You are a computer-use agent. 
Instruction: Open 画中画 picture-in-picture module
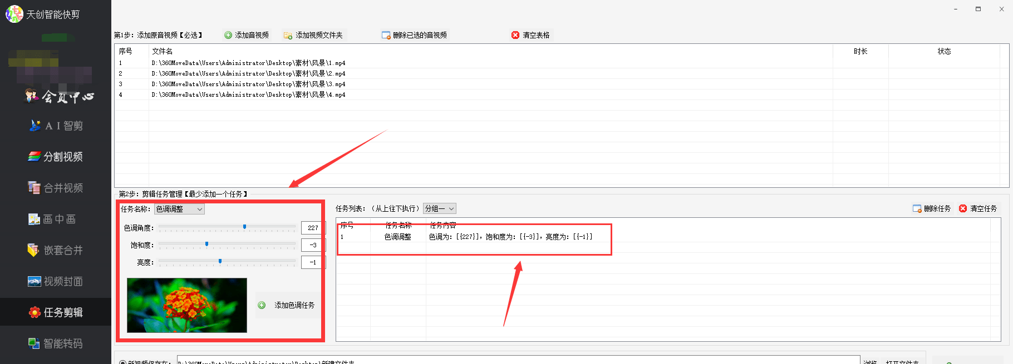click(x=52, y=219)
